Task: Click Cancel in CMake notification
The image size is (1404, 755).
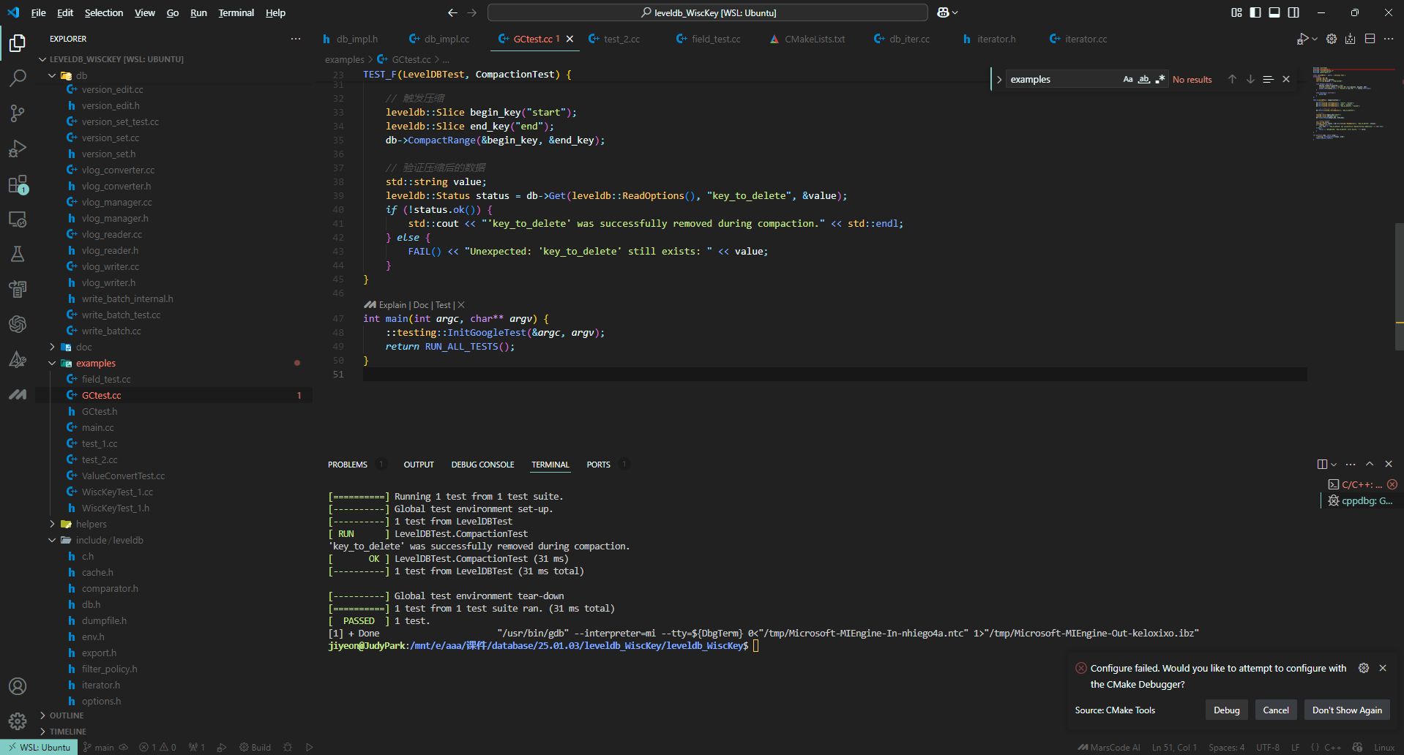Action: point(1276,710)
